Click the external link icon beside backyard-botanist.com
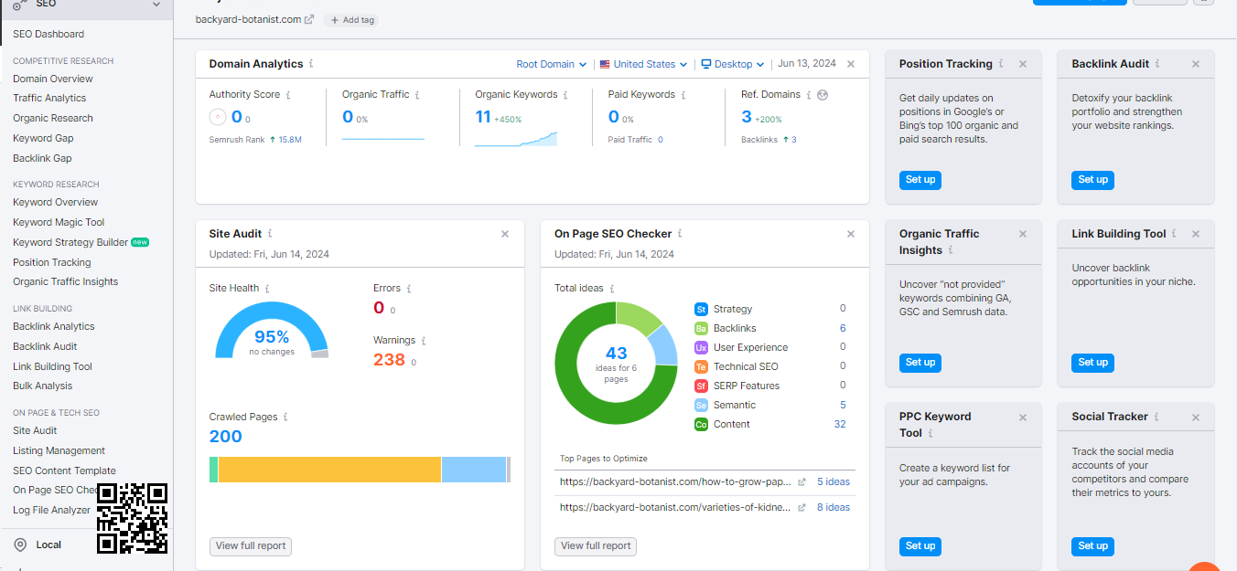This screenshot has width=1237, height=571. [x=309, y=19]
